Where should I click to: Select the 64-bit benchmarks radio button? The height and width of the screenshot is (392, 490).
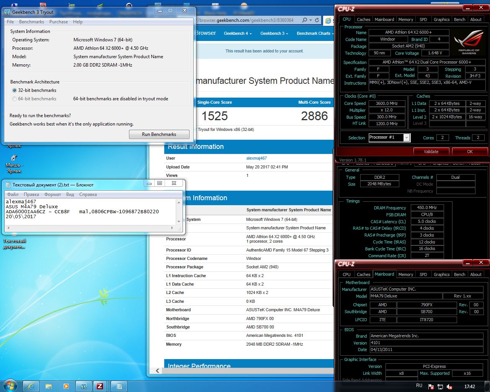pos(15,99)
